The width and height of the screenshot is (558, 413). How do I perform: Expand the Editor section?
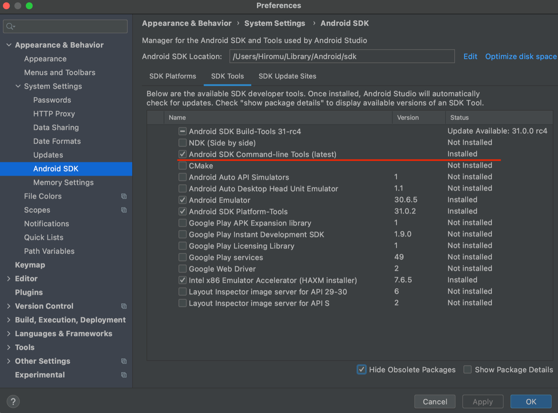(9, 279)
